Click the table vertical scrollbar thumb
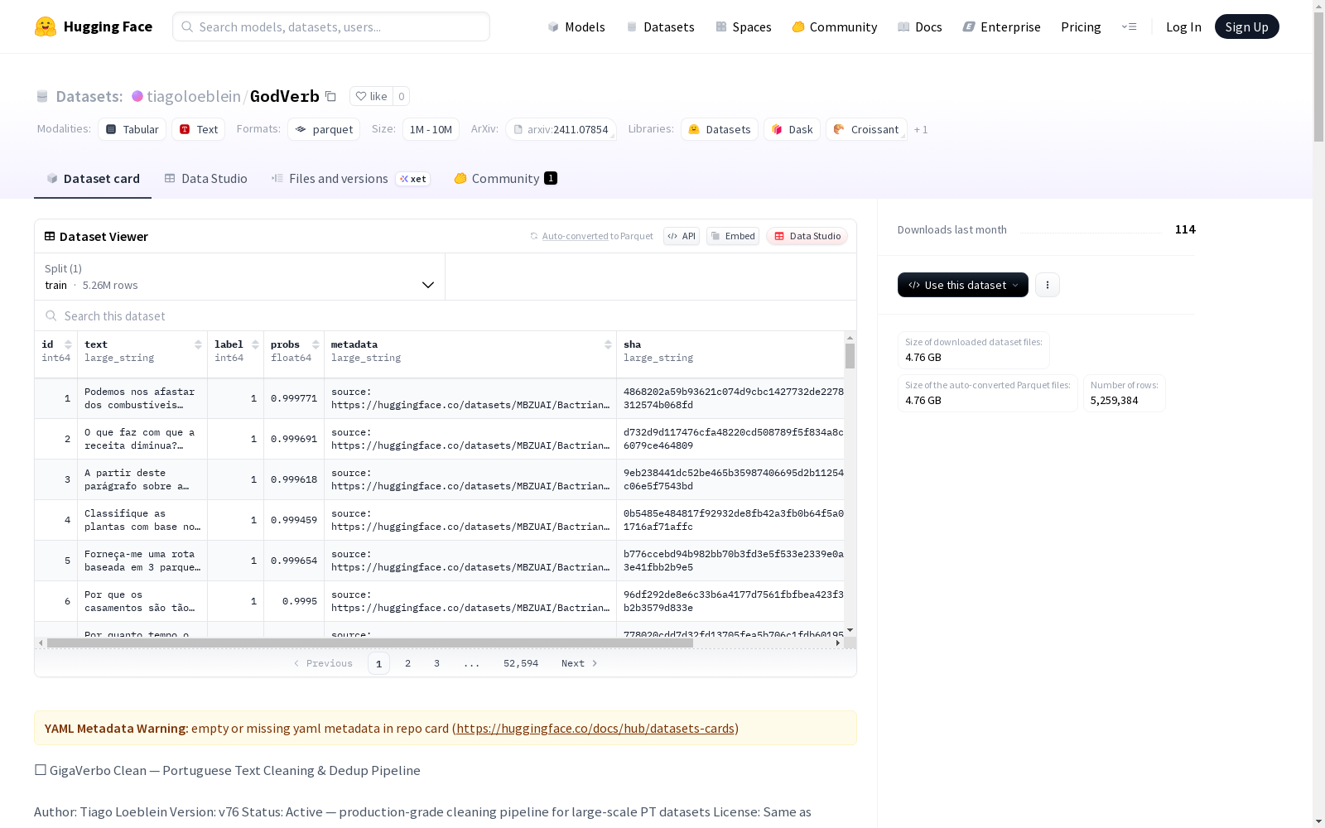This screenshot has width=1325, height=828. 850,356
